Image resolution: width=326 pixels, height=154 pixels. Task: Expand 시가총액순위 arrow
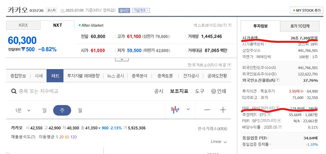click(x=266, y=44)
